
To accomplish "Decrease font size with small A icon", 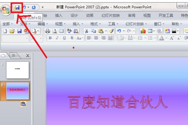I will pos(179,38).
